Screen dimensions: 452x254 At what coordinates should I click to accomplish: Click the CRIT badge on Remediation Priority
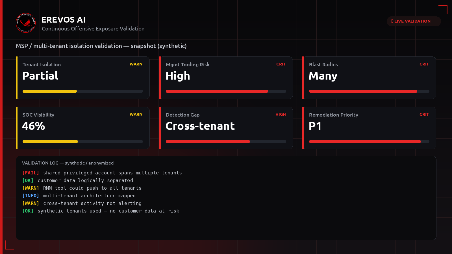click(x=424, y=115)
